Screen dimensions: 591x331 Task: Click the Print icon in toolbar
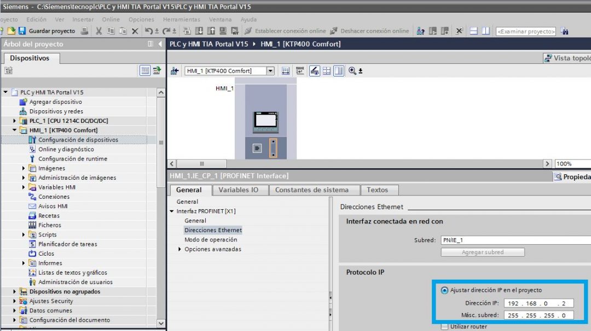coord(84,31)
